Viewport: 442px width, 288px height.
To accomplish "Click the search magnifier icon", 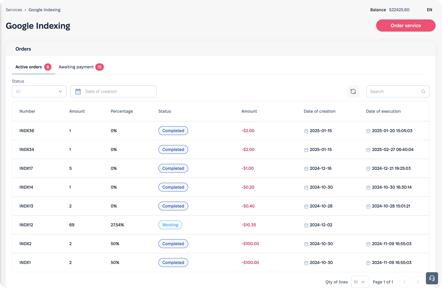I will [423, 91].
